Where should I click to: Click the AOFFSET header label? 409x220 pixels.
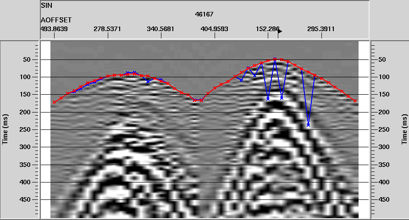56,20
